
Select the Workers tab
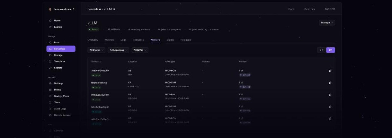pyautogui.click(x=155, y=40)
